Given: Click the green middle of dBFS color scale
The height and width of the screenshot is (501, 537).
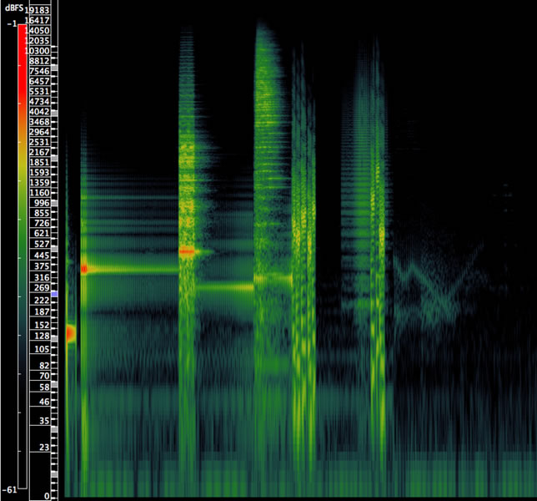Looking at the screenshot, I should (23, 250).
